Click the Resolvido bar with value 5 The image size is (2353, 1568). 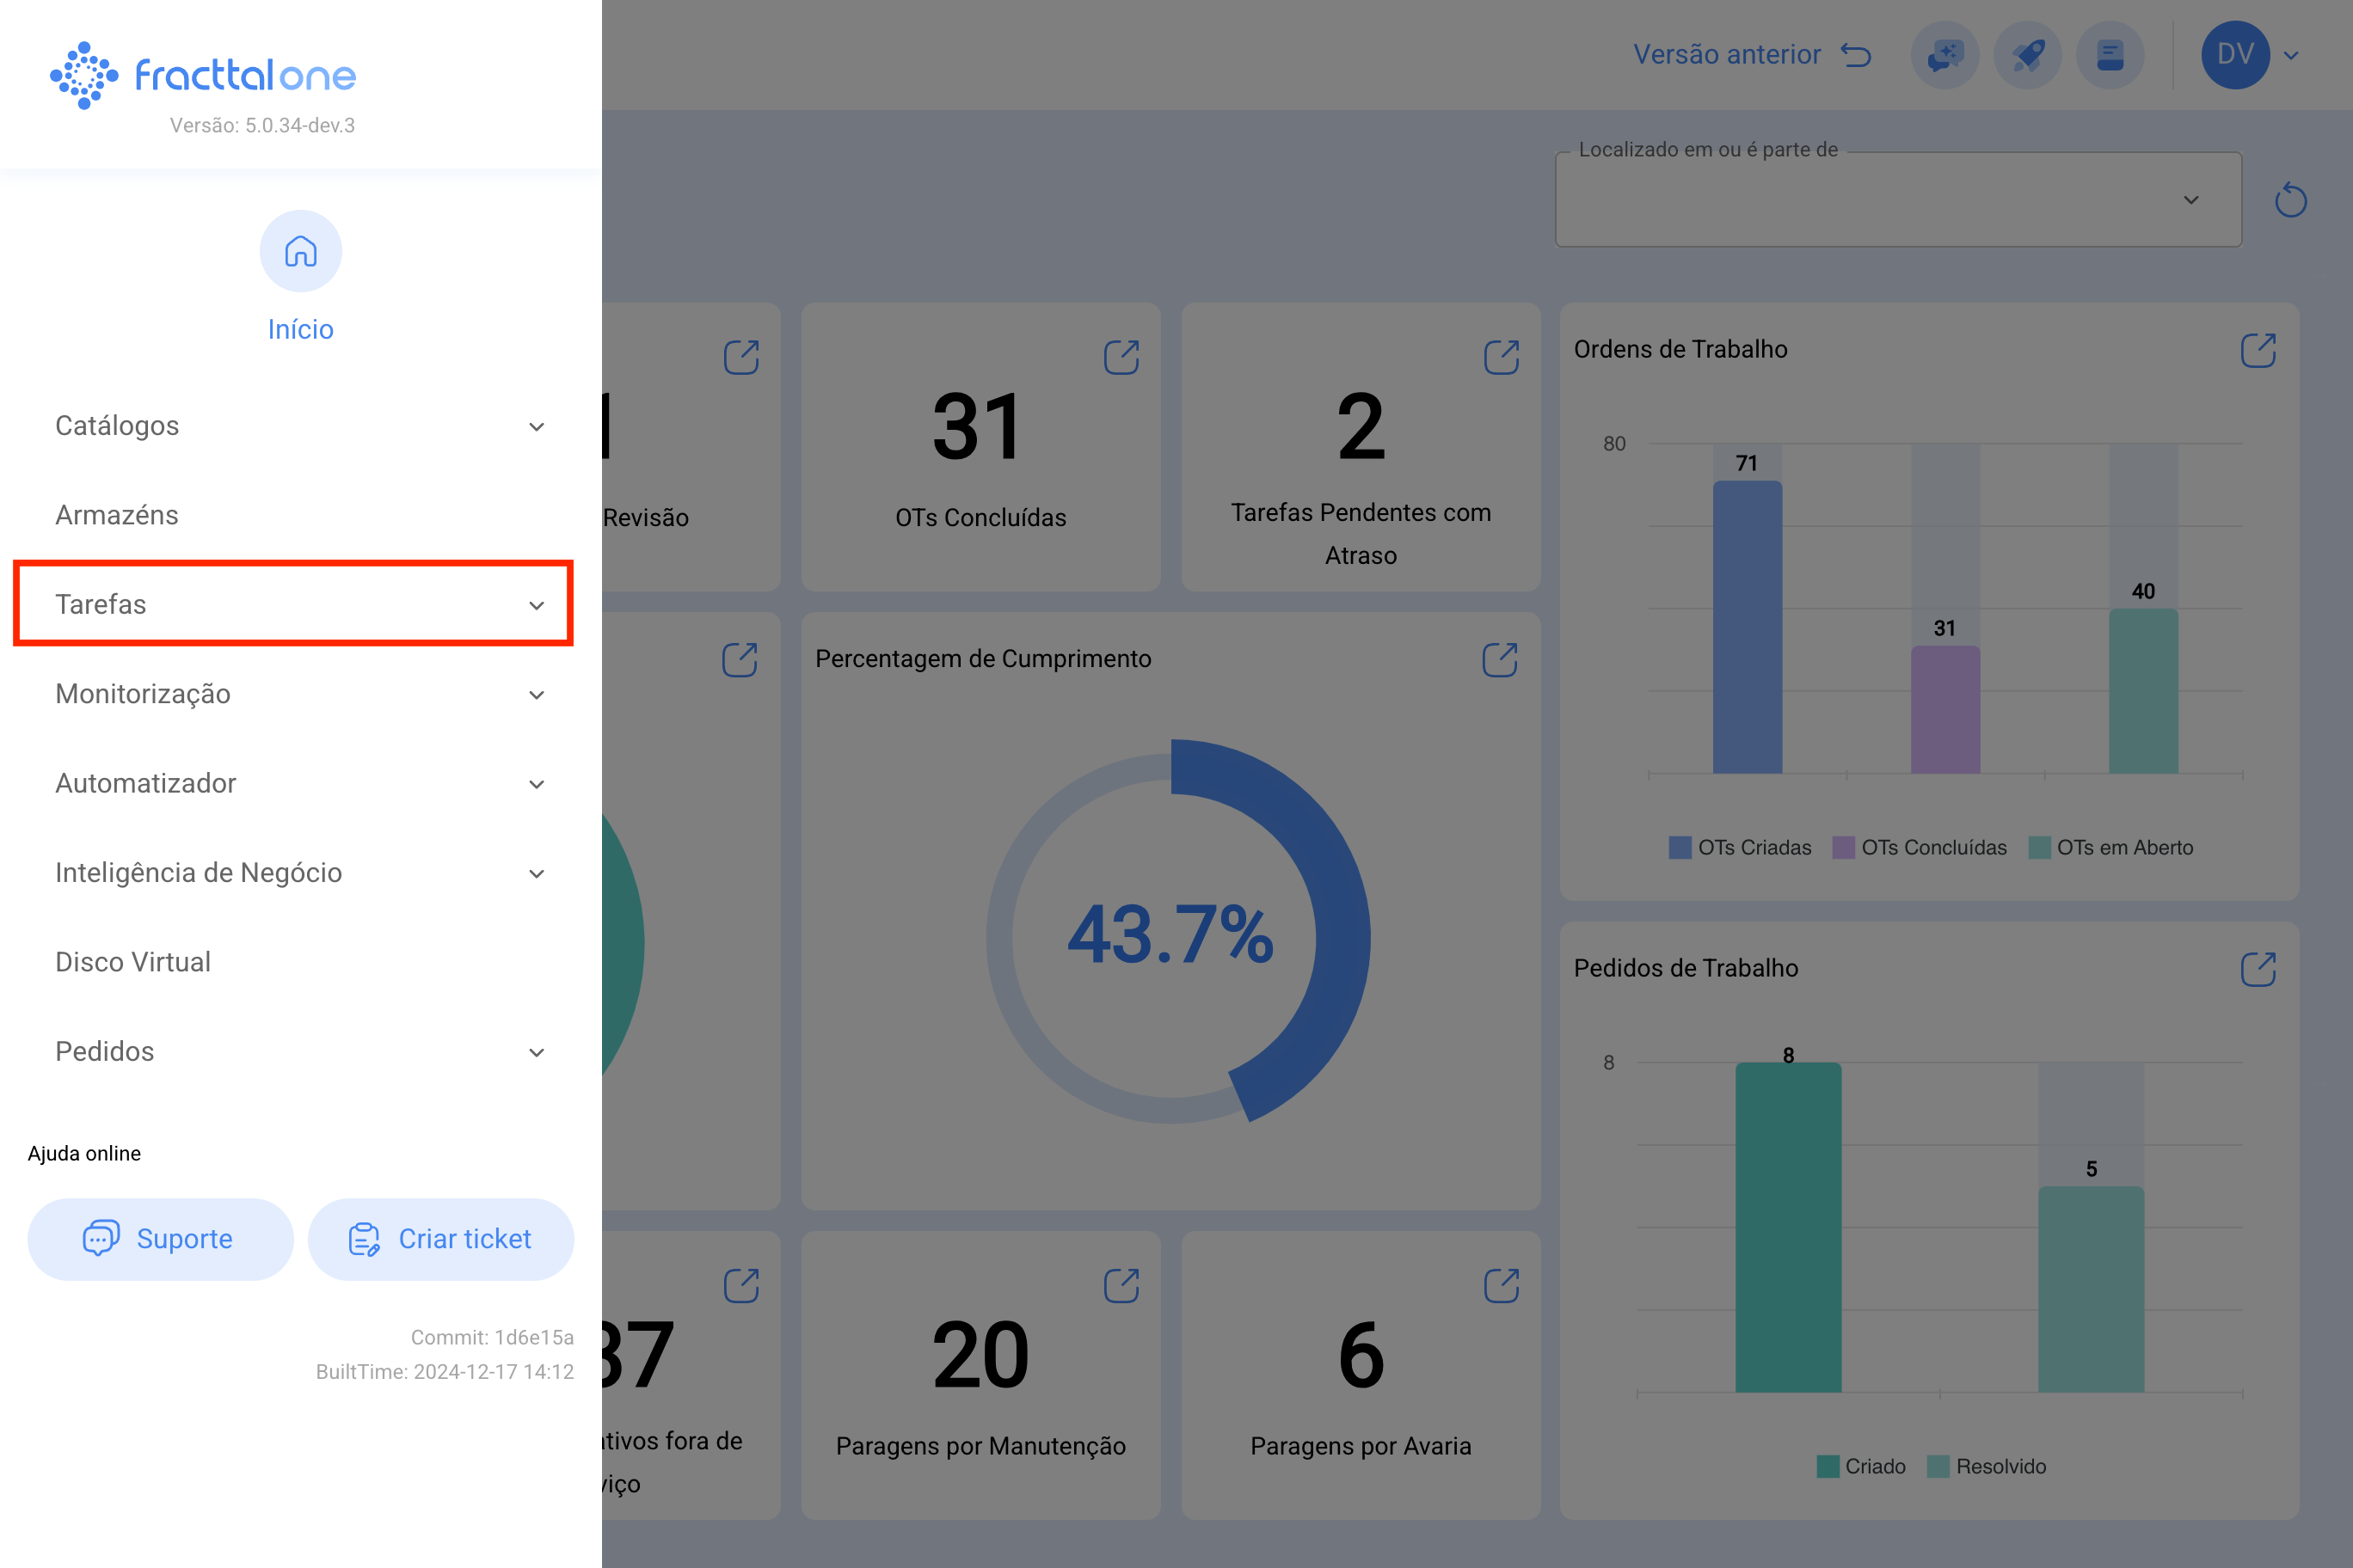coord(2091,1289)
